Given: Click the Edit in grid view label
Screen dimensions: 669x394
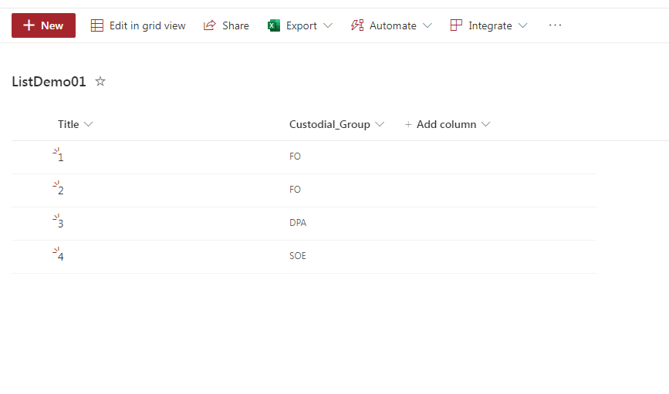Looking at the screenshot, I should pyautogui.click(x=147, y=25).
